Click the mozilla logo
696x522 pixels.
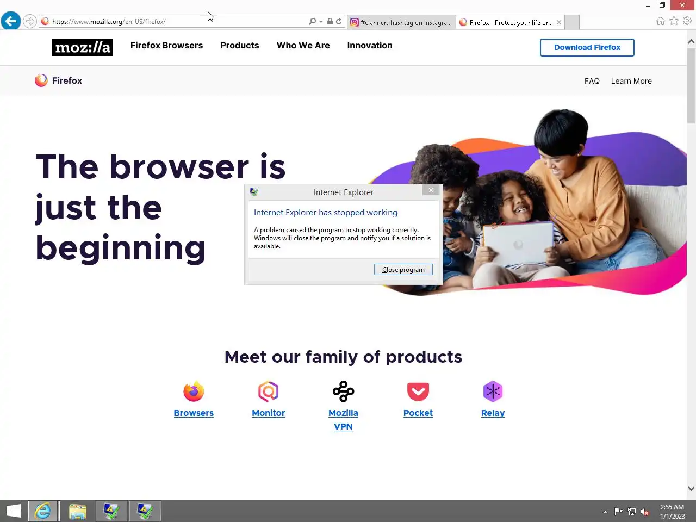coord(83,47)
